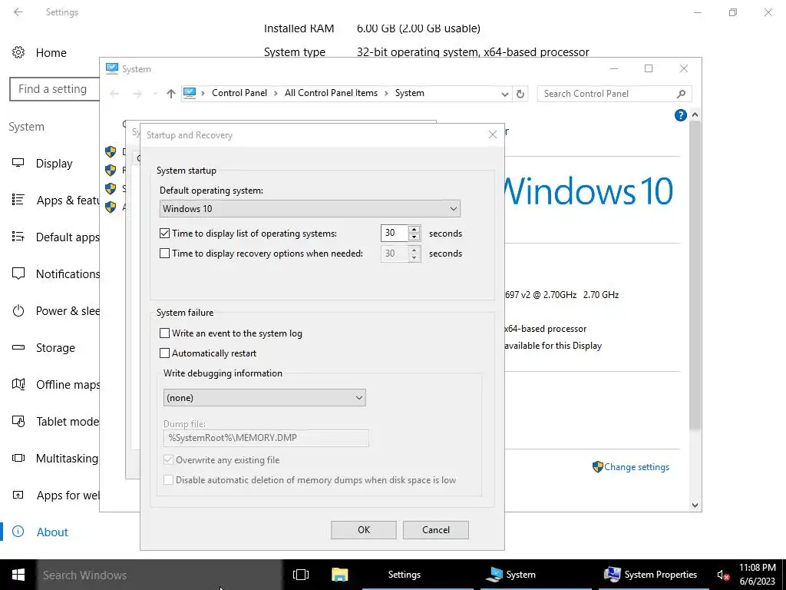786x590 pixels.
Task: Open the Write debugging information dropdown
Action: tap(265, 398)
